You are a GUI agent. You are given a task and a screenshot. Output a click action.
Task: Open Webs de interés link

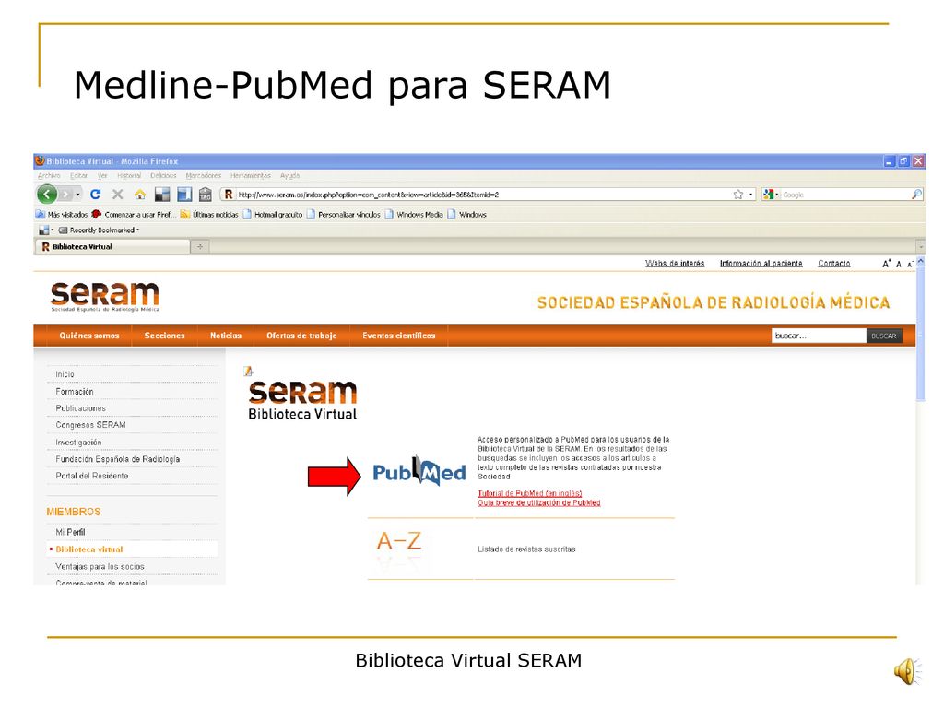pyautogui.click(x=674, y=264)
